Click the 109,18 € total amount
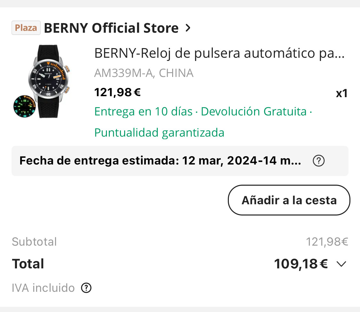Viewport: 360px width, 312px height. point(301,264)
